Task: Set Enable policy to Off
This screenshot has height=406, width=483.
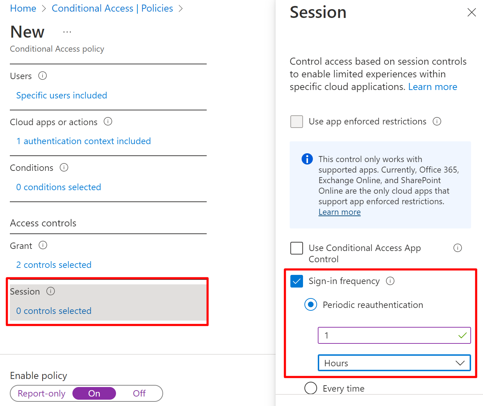Action: [x=139, y=393]
